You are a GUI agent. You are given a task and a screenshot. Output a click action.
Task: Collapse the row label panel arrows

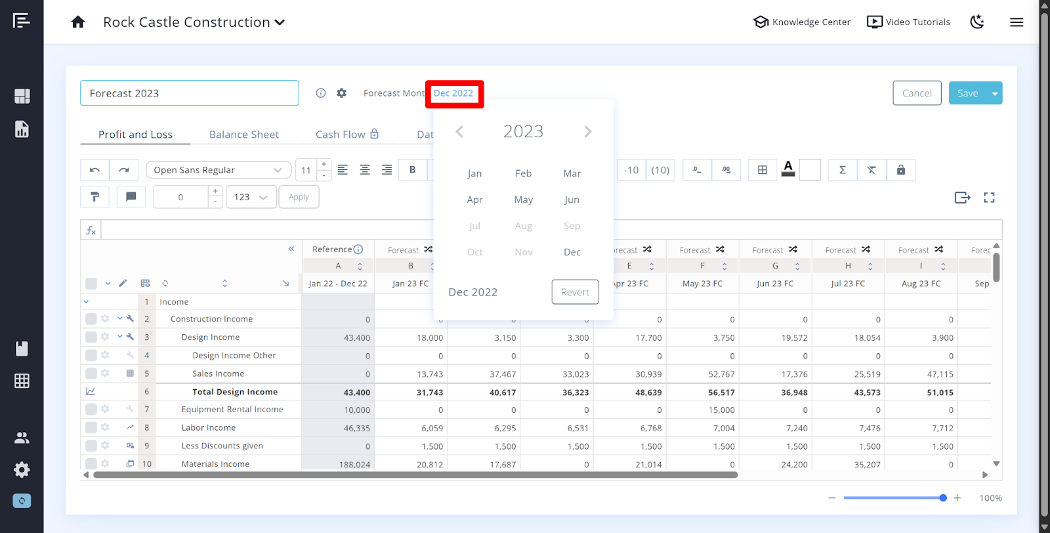click(x=291, y=249)
